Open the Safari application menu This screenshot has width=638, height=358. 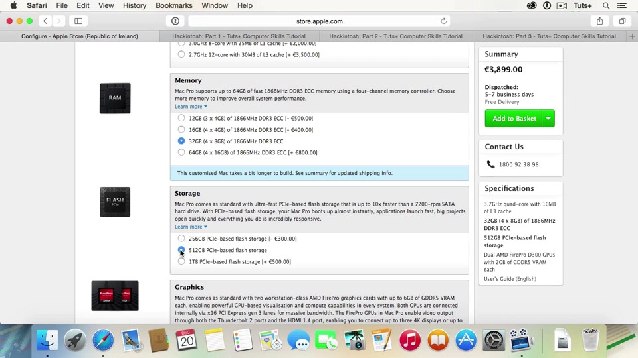click(37, 5)
